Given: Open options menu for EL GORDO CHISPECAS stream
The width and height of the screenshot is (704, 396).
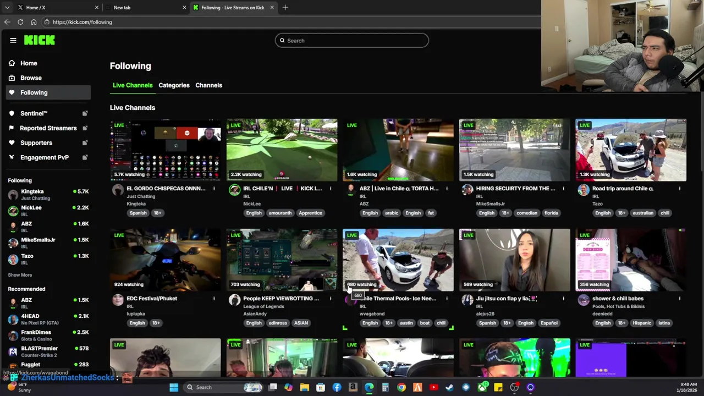Looking at the screenshot, I should click(214, 189).
